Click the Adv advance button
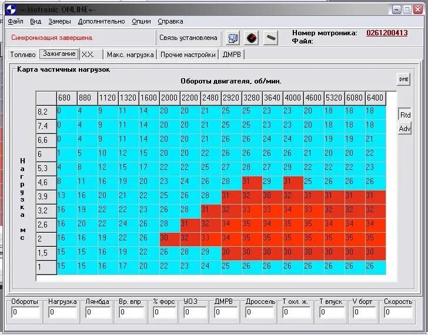 [405, 129]
